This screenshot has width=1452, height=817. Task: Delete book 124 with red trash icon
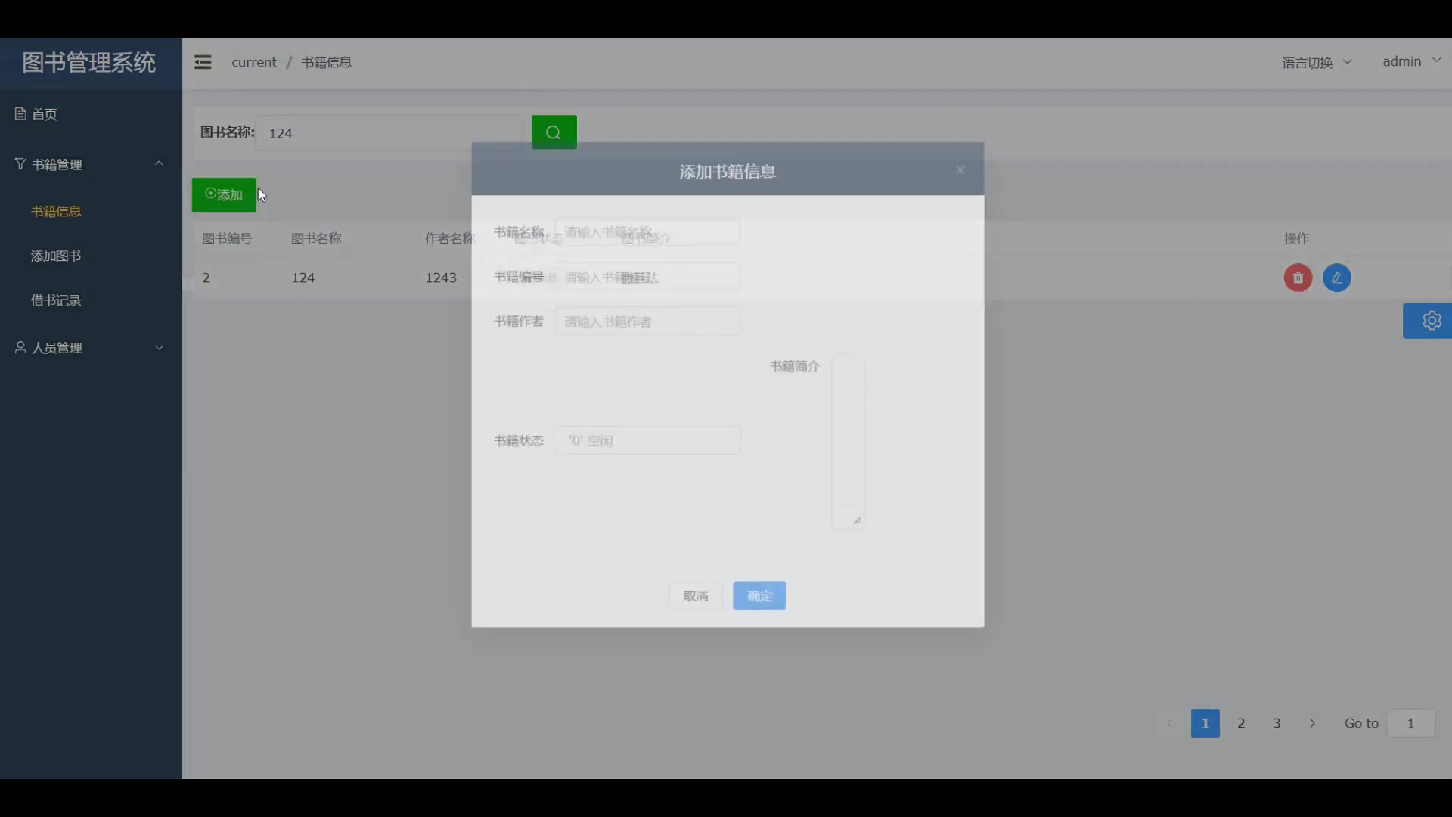pos(1298,278)
